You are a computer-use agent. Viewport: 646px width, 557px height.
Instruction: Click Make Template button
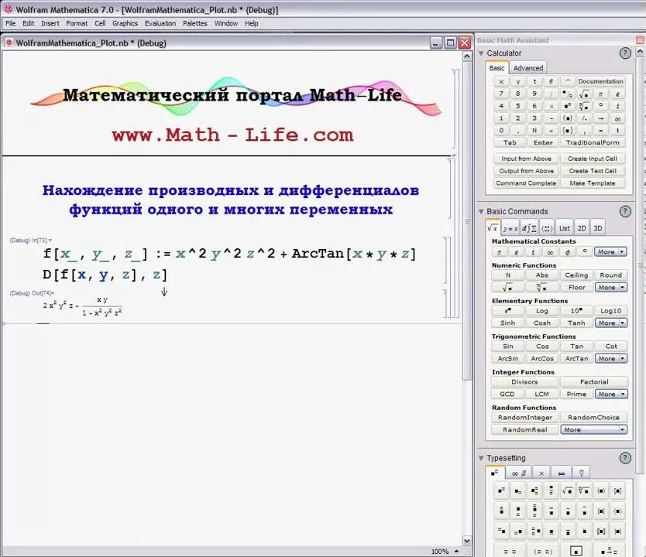tap(593, 183)
